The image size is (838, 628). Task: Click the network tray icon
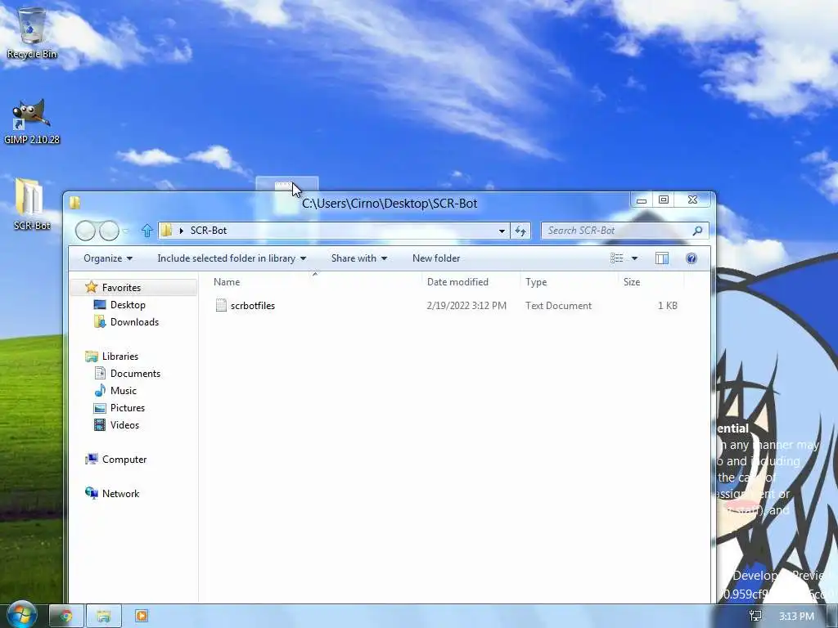point(755,617)
